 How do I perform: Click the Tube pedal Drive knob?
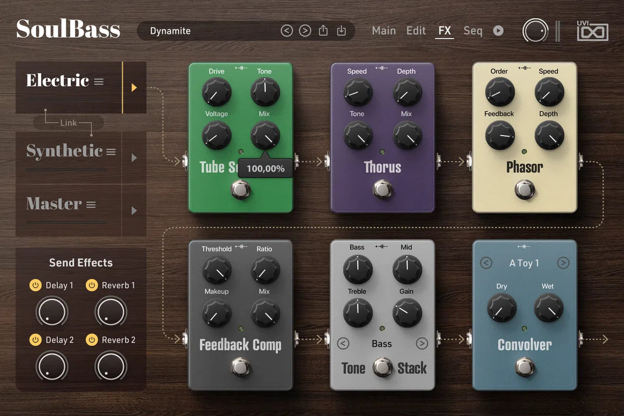point(216,93)
